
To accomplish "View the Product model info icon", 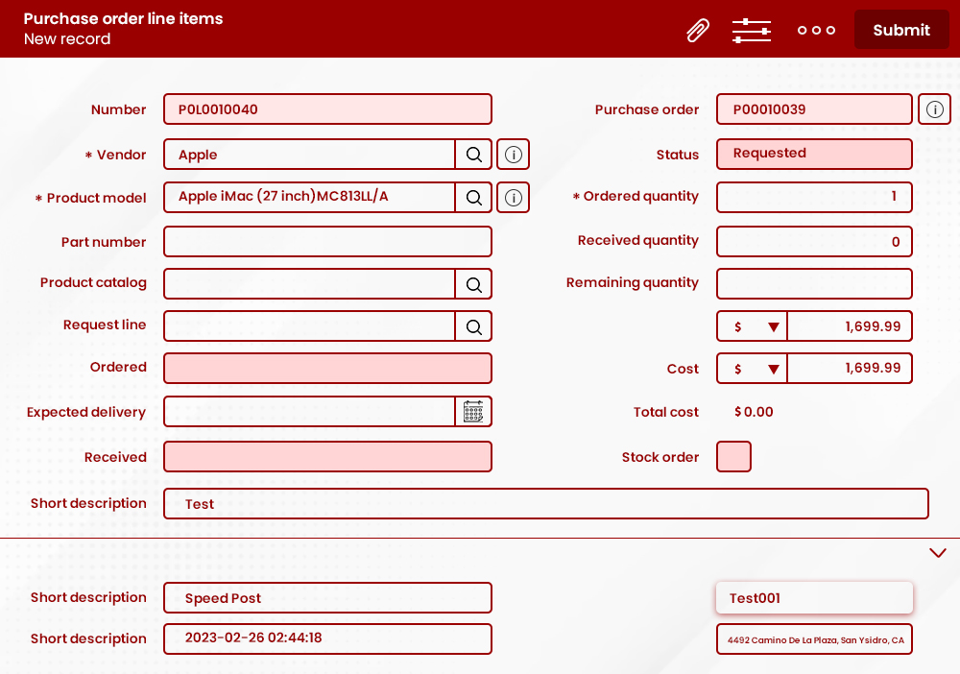I will (513, 197).
